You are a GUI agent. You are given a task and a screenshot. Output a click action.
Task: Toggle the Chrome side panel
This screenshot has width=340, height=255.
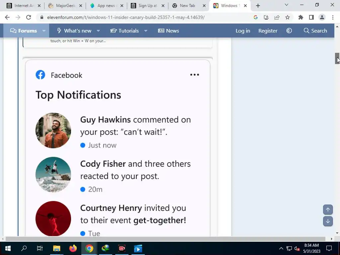click(311, 17)
